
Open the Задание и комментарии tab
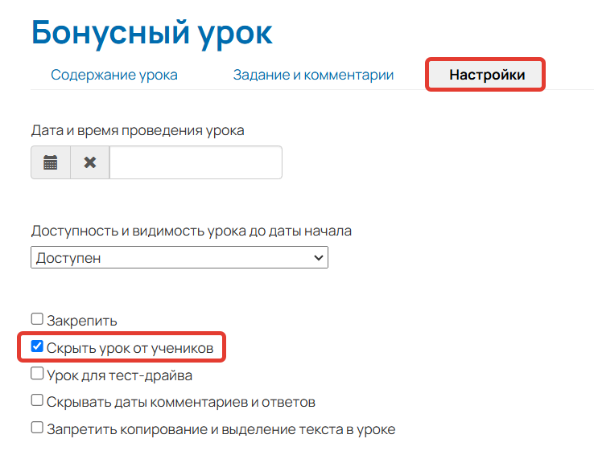[313, 75]
